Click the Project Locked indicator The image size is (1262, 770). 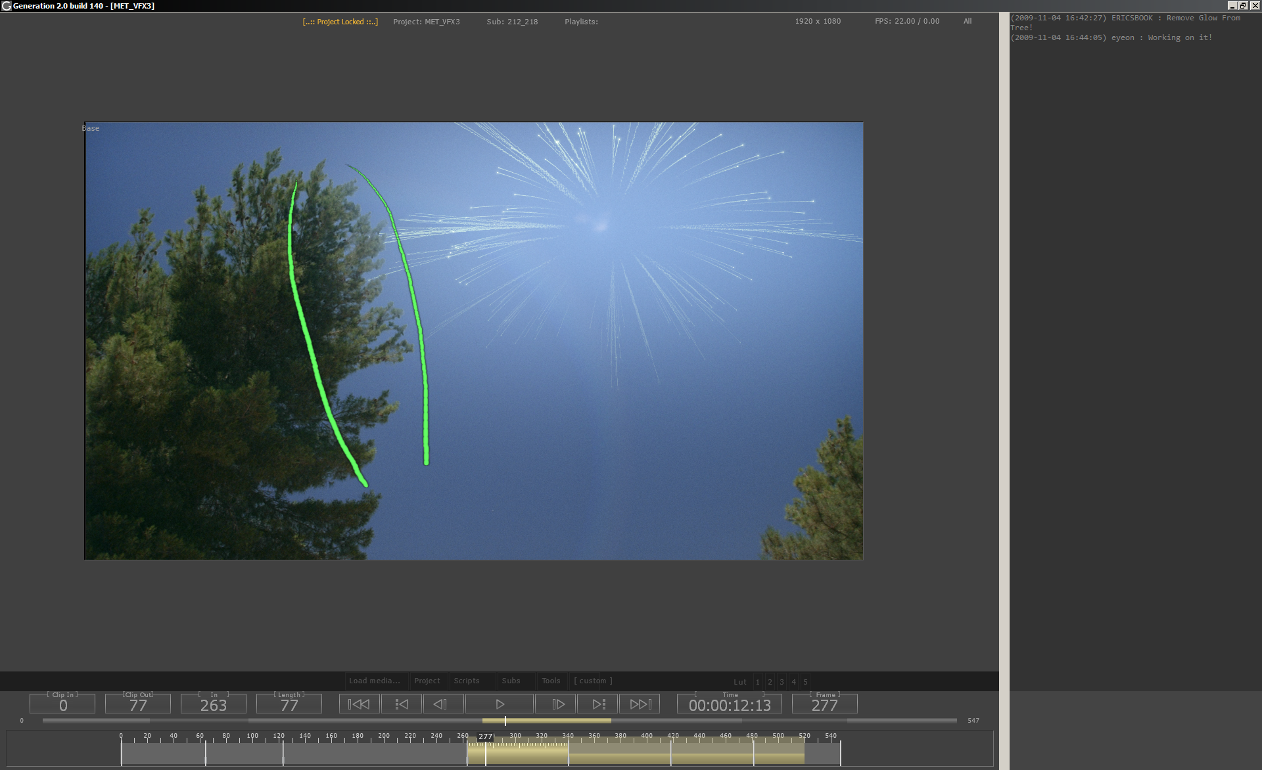[x=340, y=22]
